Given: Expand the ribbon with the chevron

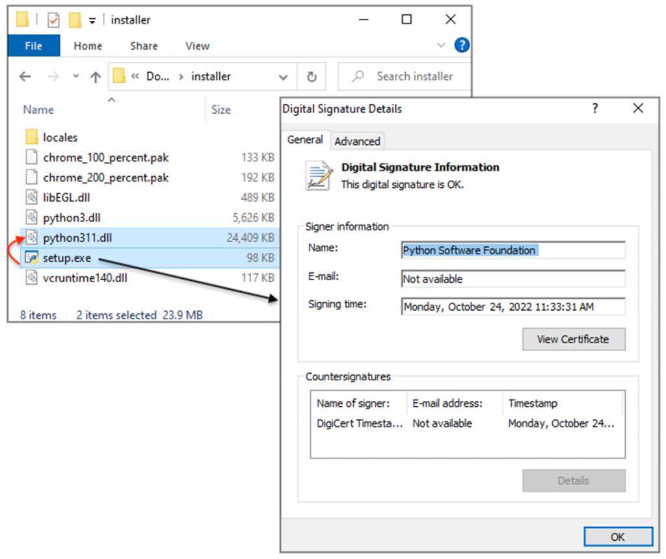Looking at the screenshot, I should click(x=441, y=45).
